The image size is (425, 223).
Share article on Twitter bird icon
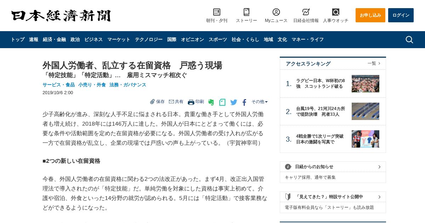234,102
